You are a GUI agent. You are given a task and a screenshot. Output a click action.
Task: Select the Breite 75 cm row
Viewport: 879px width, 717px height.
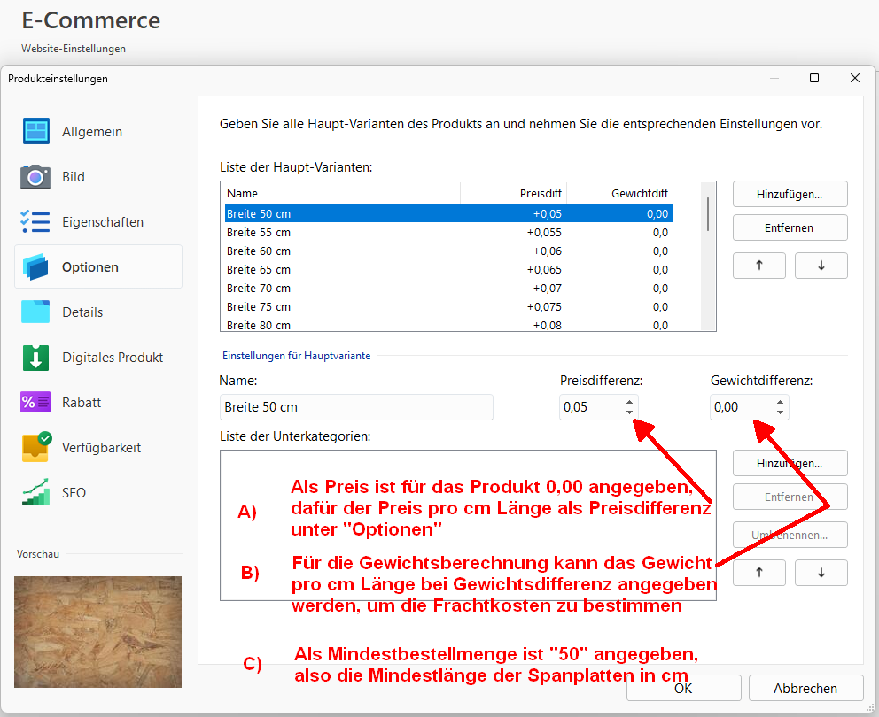coord(448,306)
